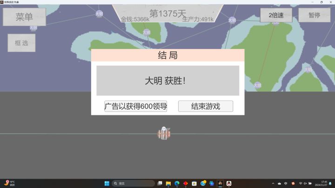The width and height of the screenshot is (335, 188).
Task: Open File Explorer from the taskbar
Action: pyautogui.click(x=168, y=183)
